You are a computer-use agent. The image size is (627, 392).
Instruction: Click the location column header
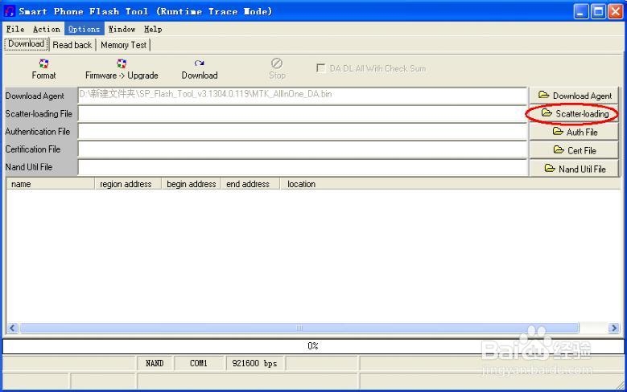[x=450, y=184]
